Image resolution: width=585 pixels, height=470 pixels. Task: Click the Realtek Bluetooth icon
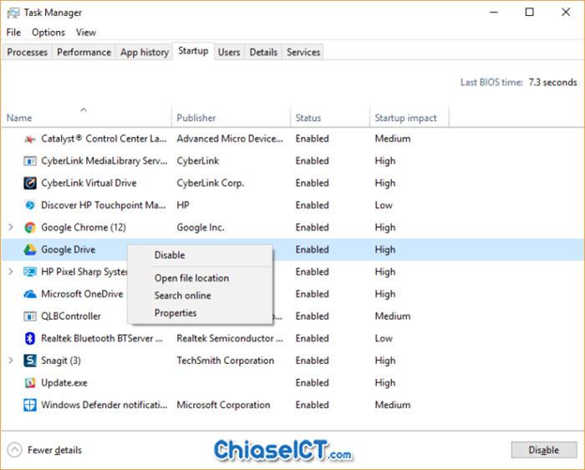(30, 338)
